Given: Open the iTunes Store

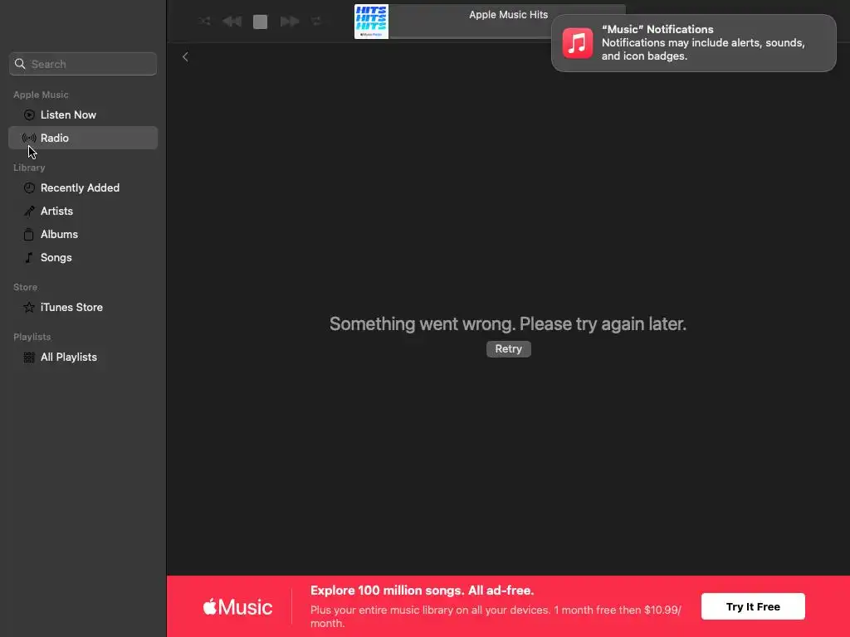Looking at the screenshot, I should point(83,307).
